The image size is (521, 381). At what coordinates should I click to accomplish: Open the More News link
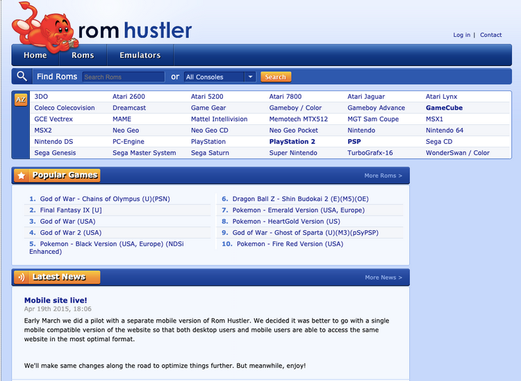point(383,277)
